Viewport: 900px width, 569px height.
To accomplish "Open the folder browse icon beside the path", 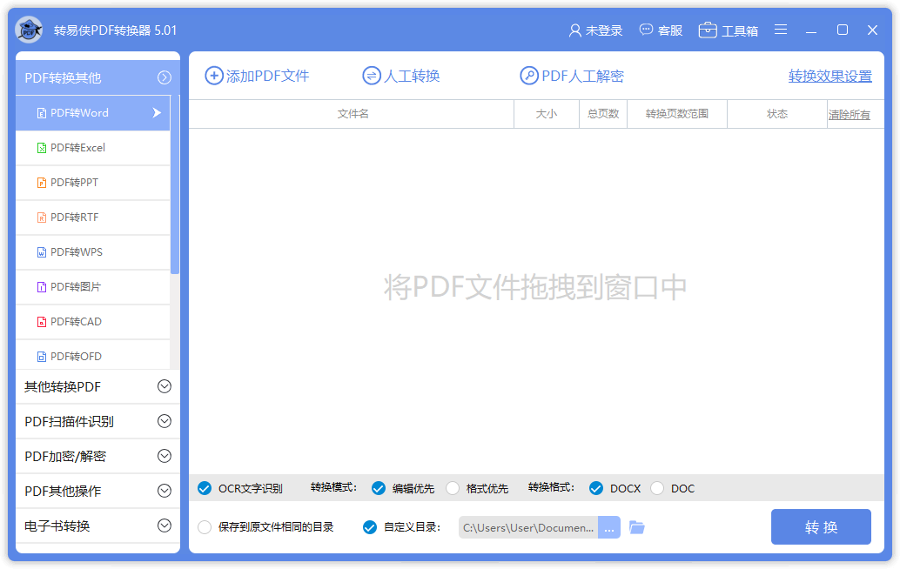I will (636, 526).
